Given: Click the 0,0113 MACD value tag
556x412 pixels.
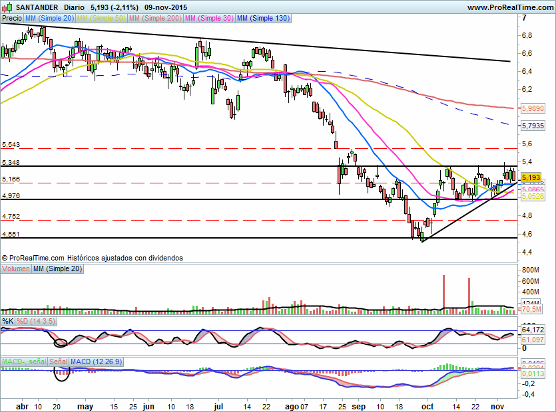Looking at the screenshot, I should point(533,373).
